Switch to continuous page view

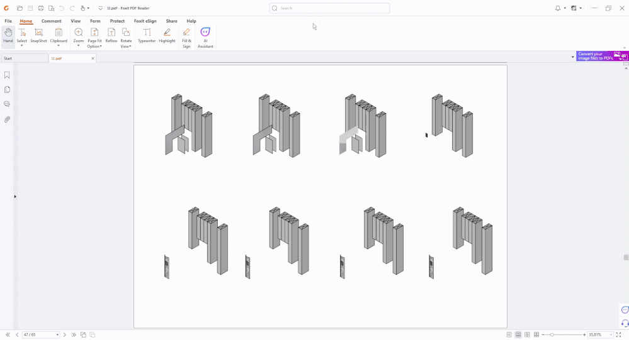[518, 335]
